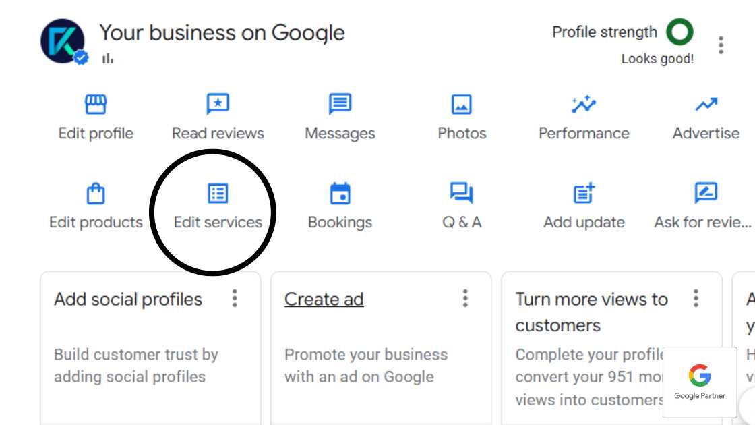Open the Bookings calendar icon

(340, 194)
